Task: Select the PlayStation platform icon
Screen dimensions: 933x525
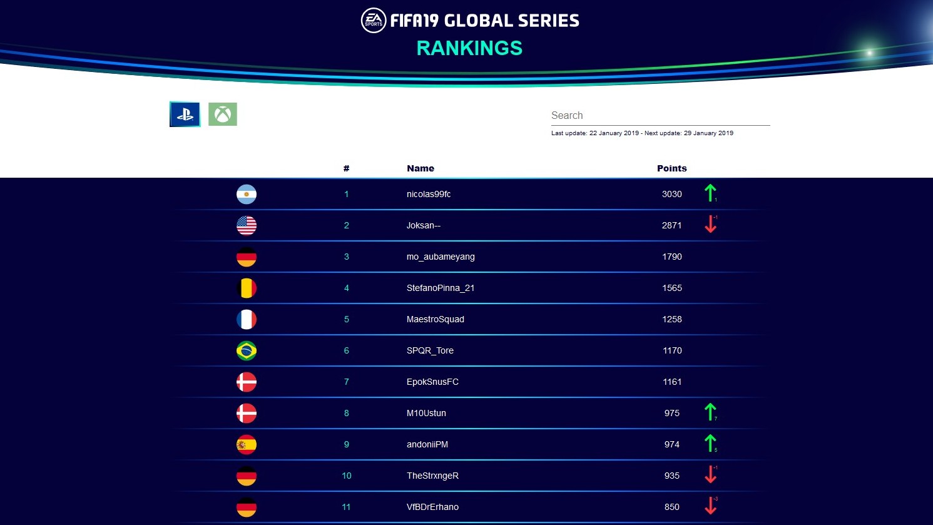Action: (x=185, y=115)
